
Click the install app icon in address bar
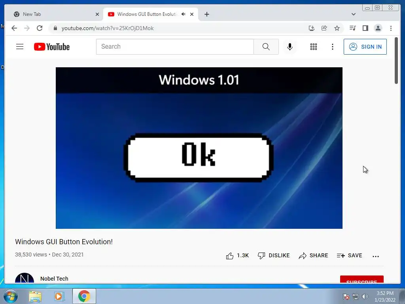(x=312, y=28)
